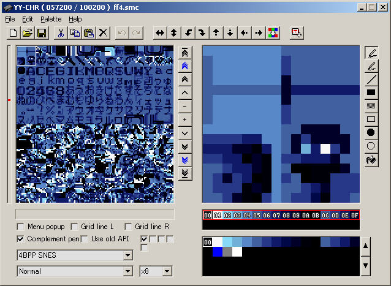
Task: Jump to the file's start with the top arrow button
Action: click(x=185, y=53)
